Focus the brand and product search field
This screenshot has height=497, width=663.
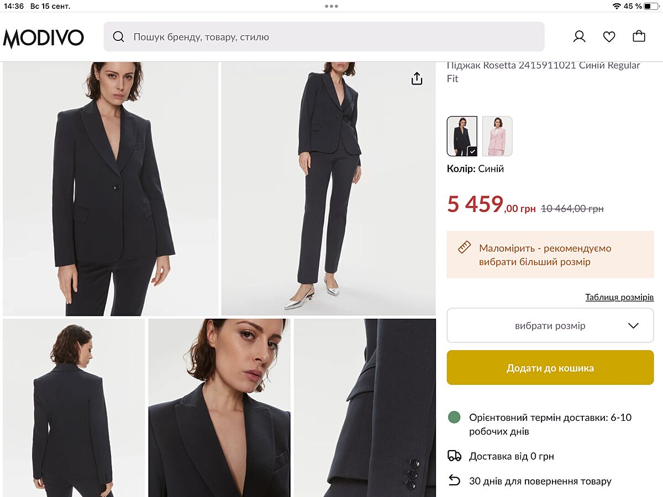[331, 37]
